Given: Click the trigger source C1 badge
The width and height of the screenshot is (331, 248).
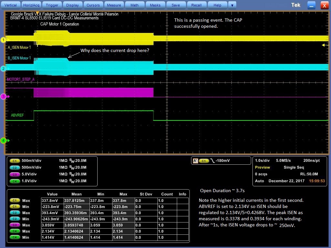Looking at the screenshot, I should (x=204, y=161).
